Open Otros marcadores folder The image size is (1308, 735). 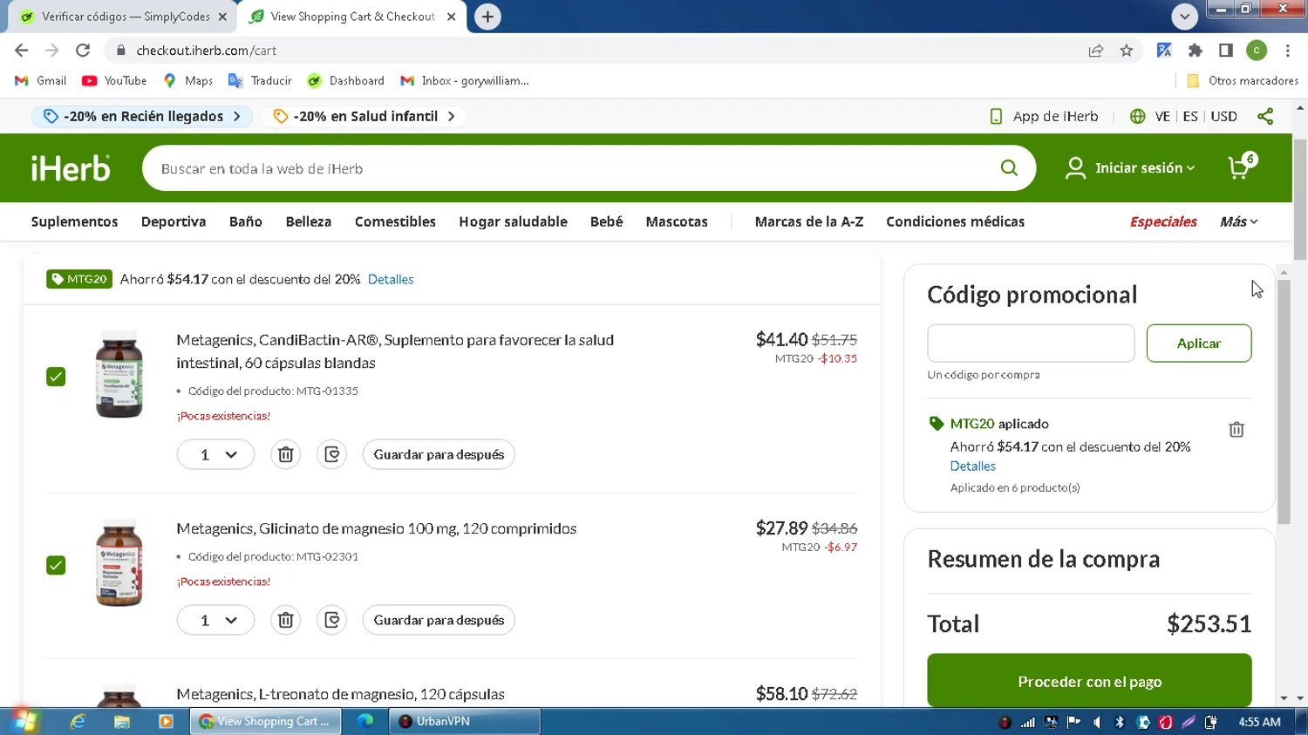point(1243,80)
